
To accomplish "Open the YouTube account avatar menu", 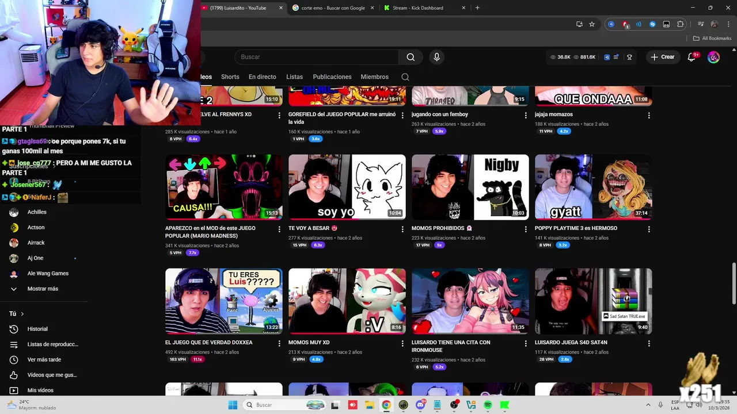I will tap(713, 57).
